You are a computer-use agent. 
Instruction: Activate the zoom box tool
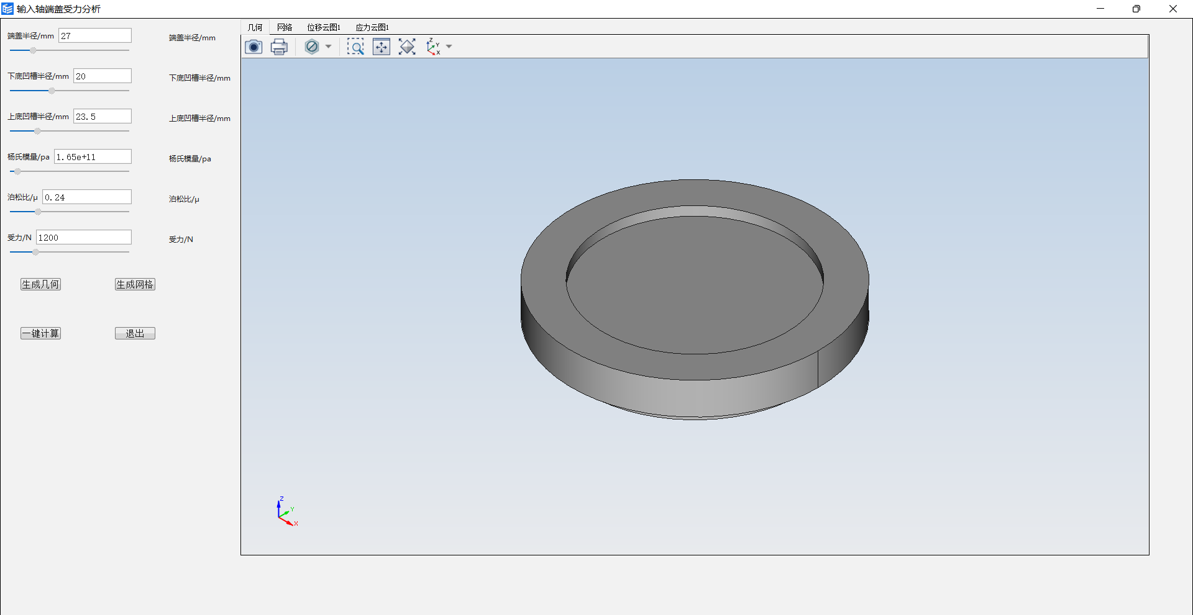pyautogui.click(x=355, y=47)
